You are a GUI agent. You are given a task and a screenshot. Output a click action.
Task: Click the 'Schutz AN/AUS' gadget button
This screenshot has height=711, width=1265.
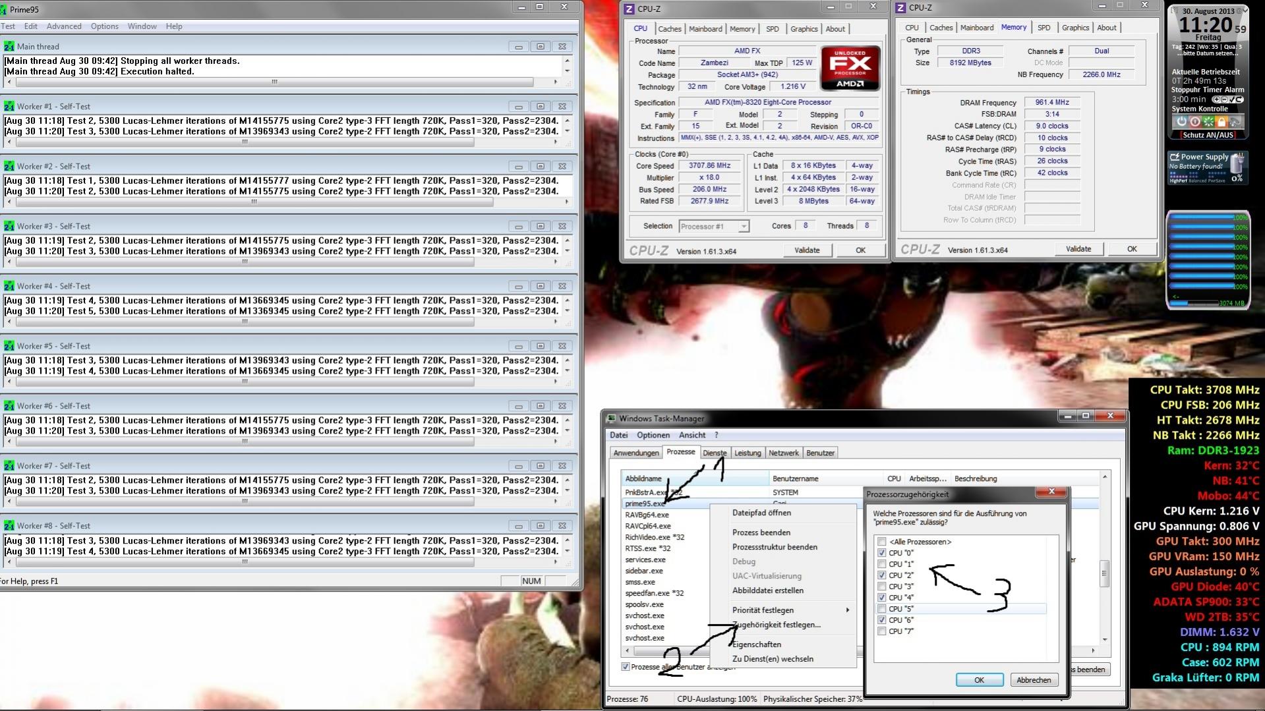tap(1208, 135)
